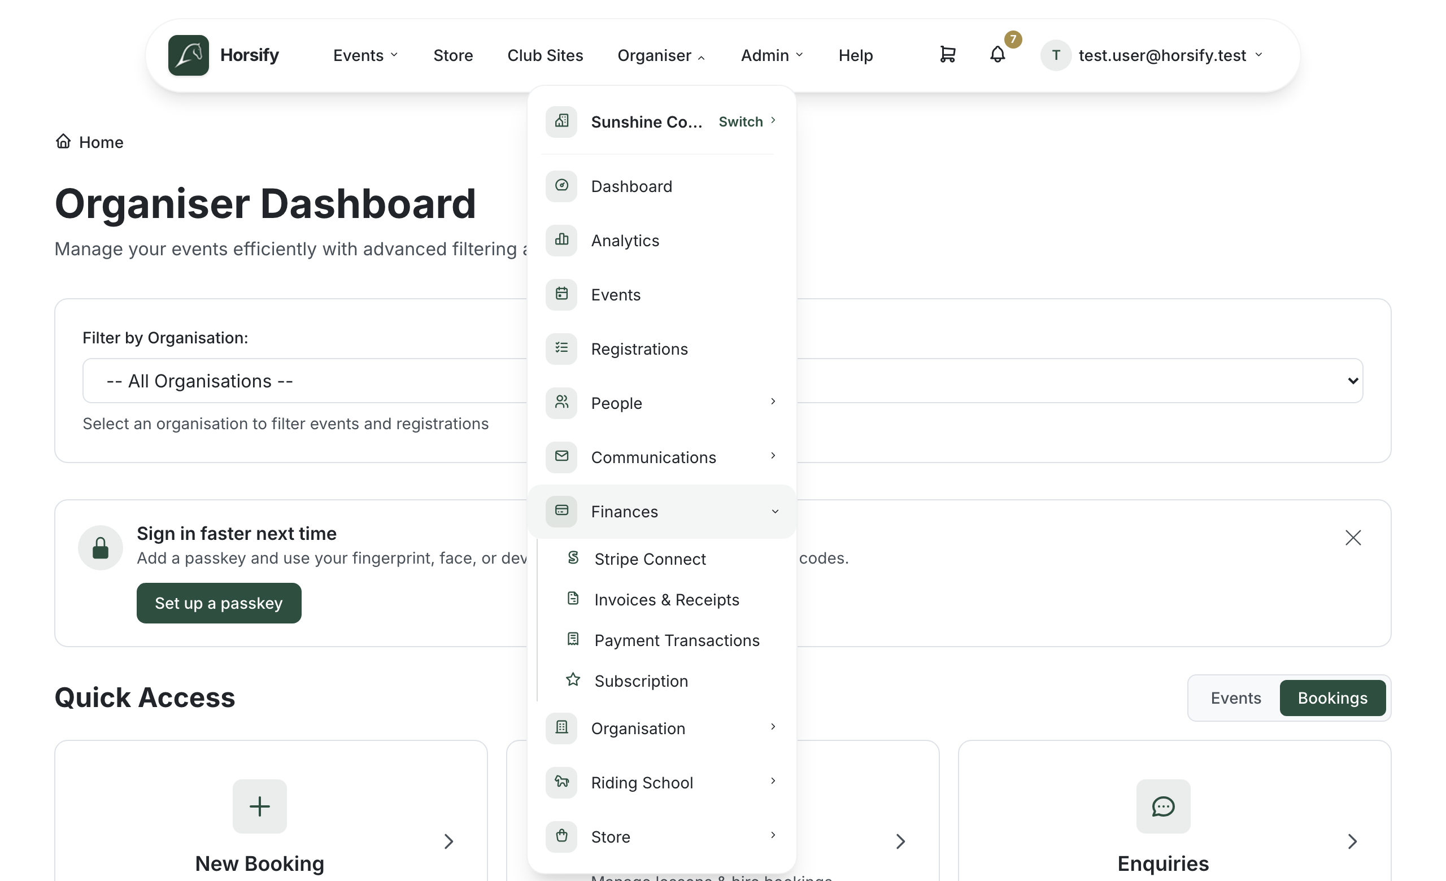Click the Horsify horse logo icon
This screenshot has width=1446, height=881.
click(189, 55)
